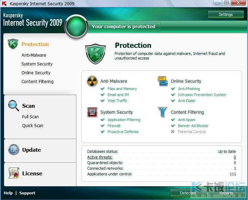This screenshot has width=248, height=200.
Task: Click checkmark next to Web Traffic
Action: pos(103,101)
